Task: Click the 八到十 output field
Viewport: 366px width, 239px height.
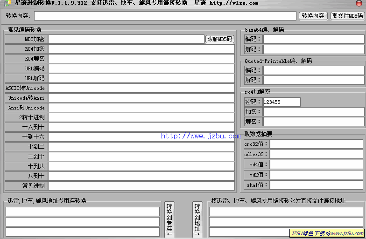Action: (141, 176)
